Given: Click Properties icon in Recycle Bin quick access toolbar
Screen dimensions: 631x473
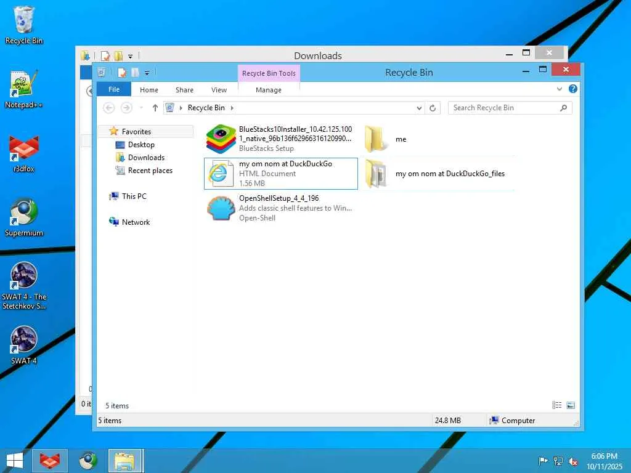Looking at the screenshot, I should [x=121, y=73].
